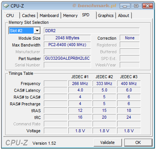Click tRAS value 12
The image size is (156, 150).
tap(80, 110)
